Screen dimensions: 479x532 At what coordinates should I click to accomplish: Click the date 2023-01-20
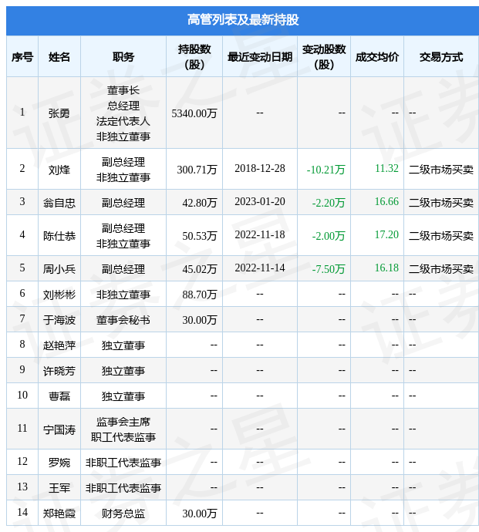[x=260, y=201]
